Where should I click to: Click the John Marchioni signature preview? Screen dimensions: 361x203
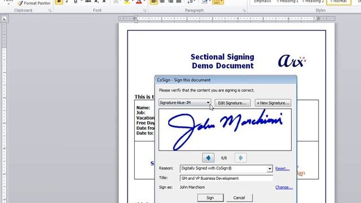225,130
